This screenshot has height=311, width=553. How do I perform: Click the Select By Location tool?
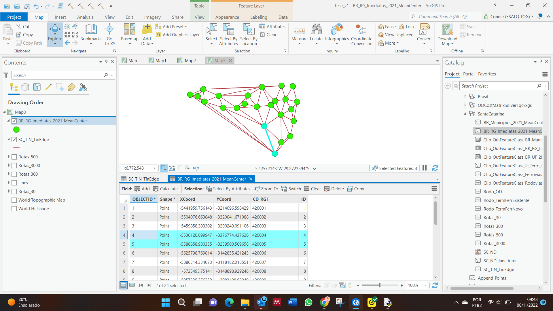click(249, 35)
